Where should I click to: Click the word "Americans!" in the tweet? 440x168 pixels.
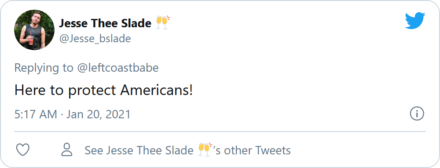pos(156,90)
